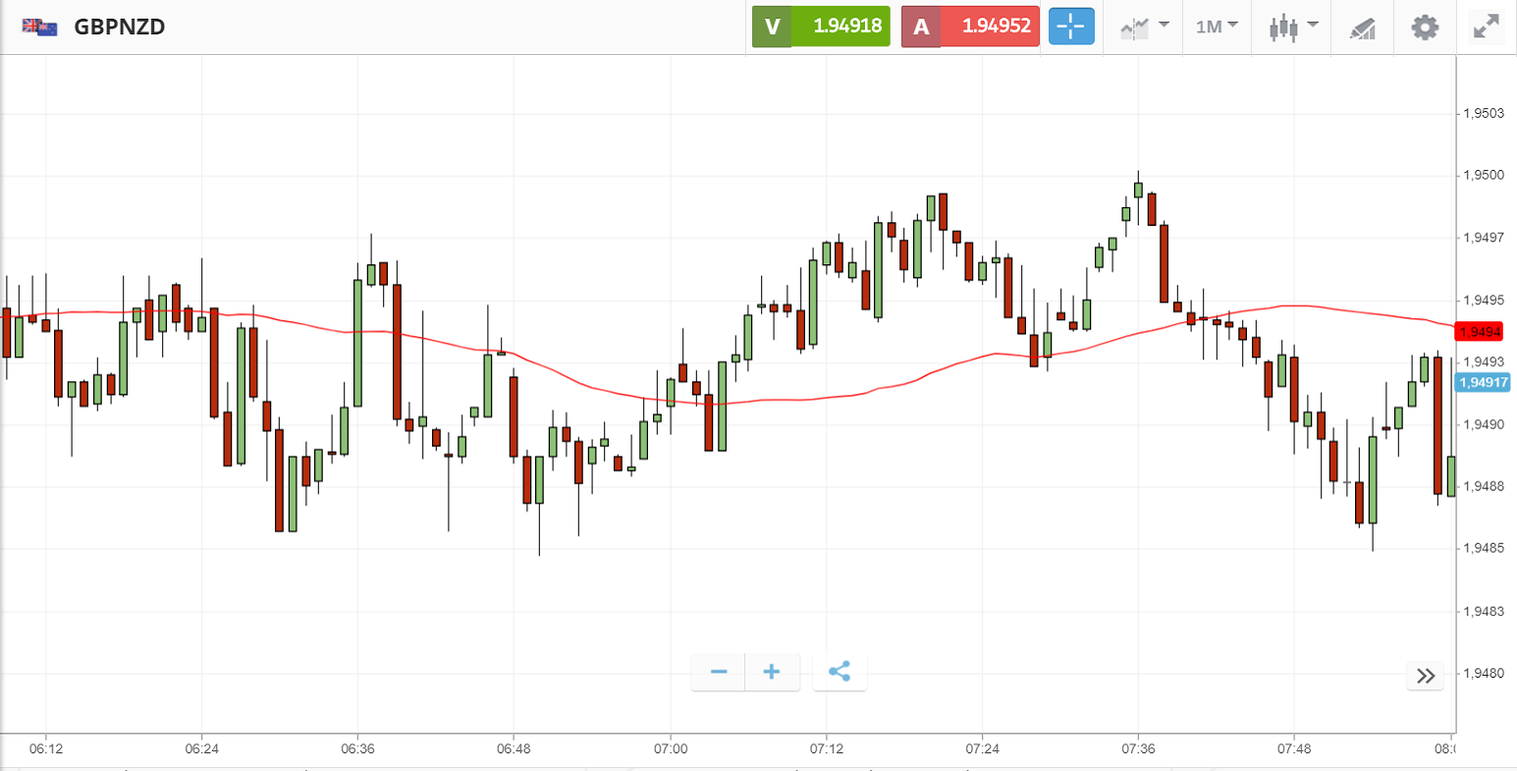Open the compare instruments dropdown
Viewport: 1517px width, 771px height.
tap(1144, 27)
